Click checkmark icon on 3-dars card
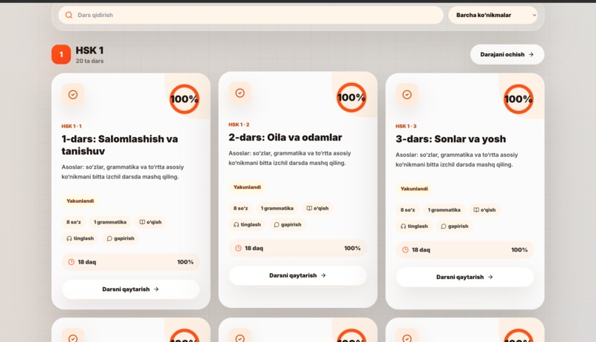This screenshot has width=596, height=342. (407, 94)
